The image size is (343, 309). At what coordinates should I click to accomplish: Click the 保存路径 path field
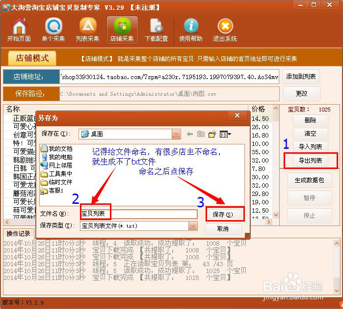(x=169, y=94)
